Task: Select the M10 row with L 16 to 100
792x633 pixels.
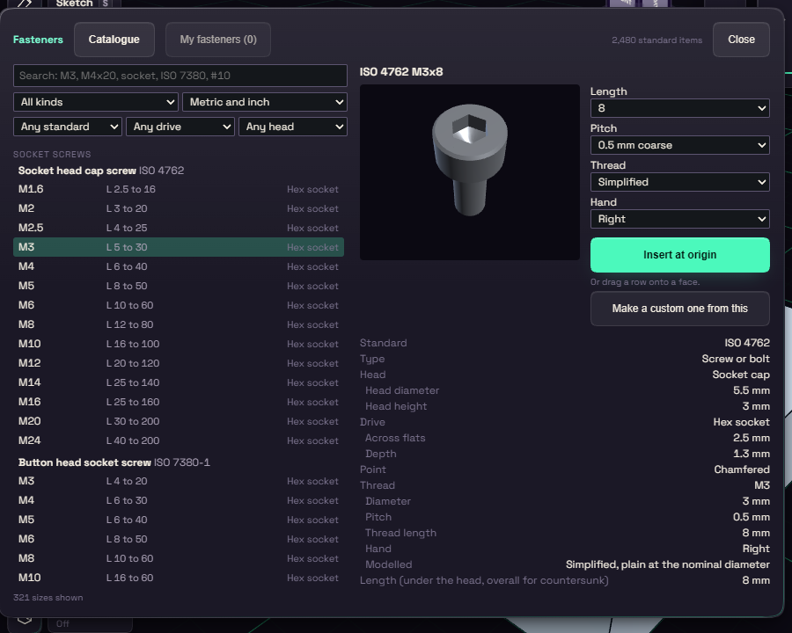Action: click(x=179, y=344)
